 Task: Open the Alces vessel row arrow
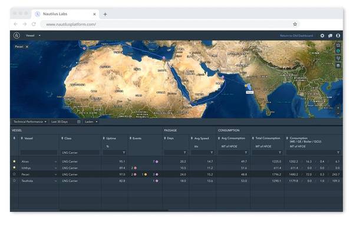(55, 161)
